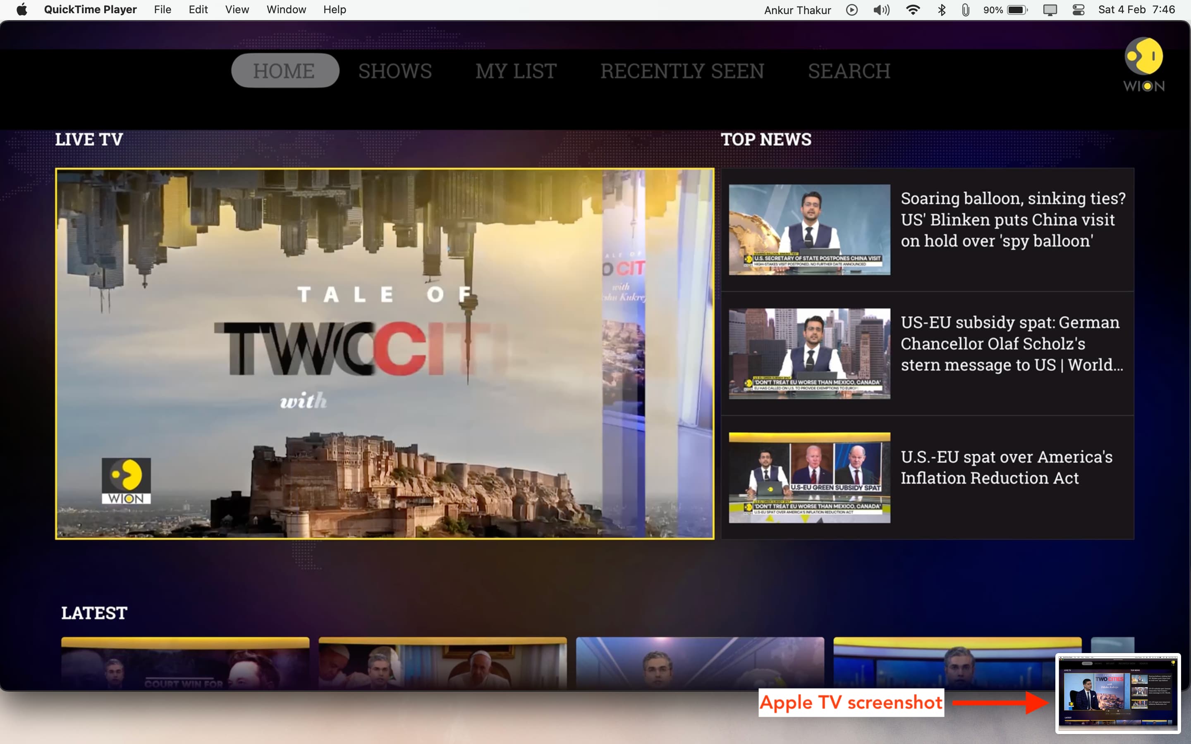
Task: Click the Bluetooth icon in menu bar
Action: 941,10
